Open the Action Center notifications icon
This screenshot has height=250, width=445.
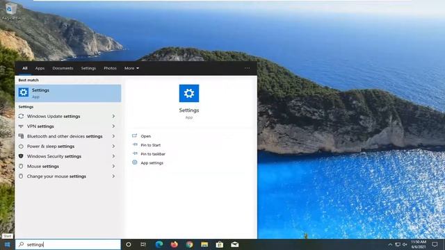click(x=435, y=244)
